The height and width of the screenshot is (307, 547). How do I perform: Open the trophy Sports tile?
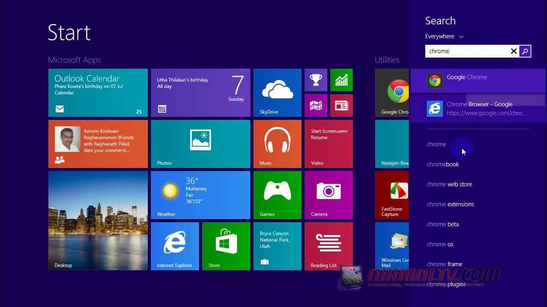[x=316, y=80]
